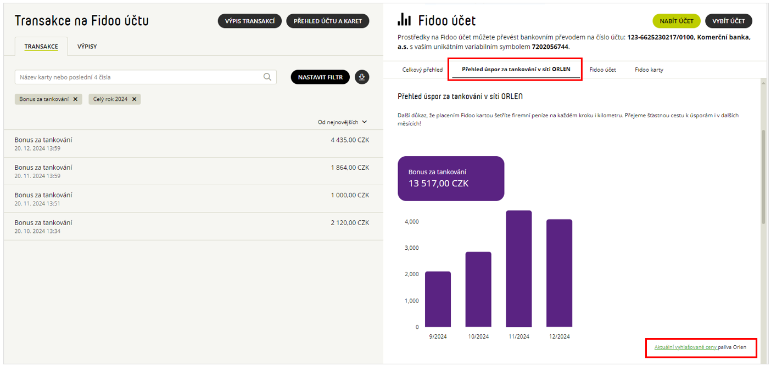This screenshot has width=771, height=366.
Task: Open the 20. 10. 2024 13:34 bonus transaction
Action: (193, 226)
